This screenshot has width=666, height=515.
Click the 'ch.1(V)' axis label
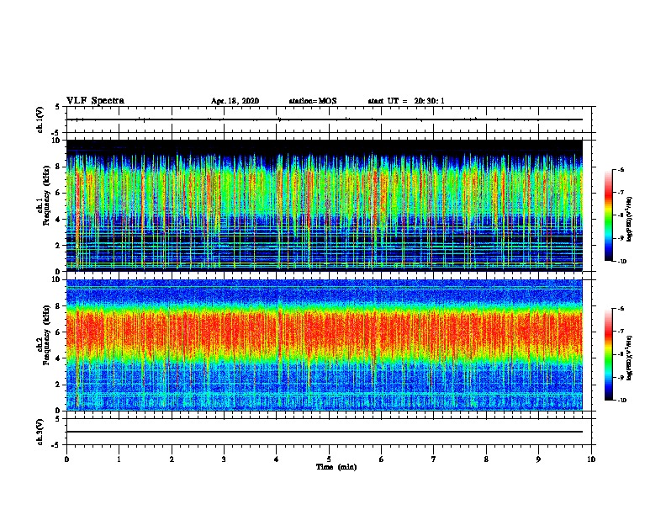(40, 119)
